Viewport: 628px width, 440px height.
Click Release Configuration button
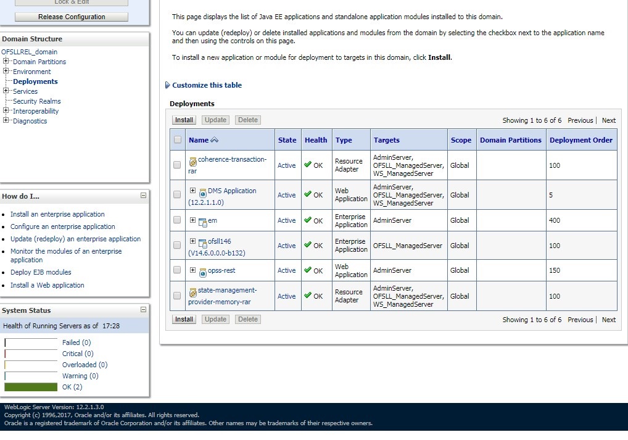pos(72,17)
